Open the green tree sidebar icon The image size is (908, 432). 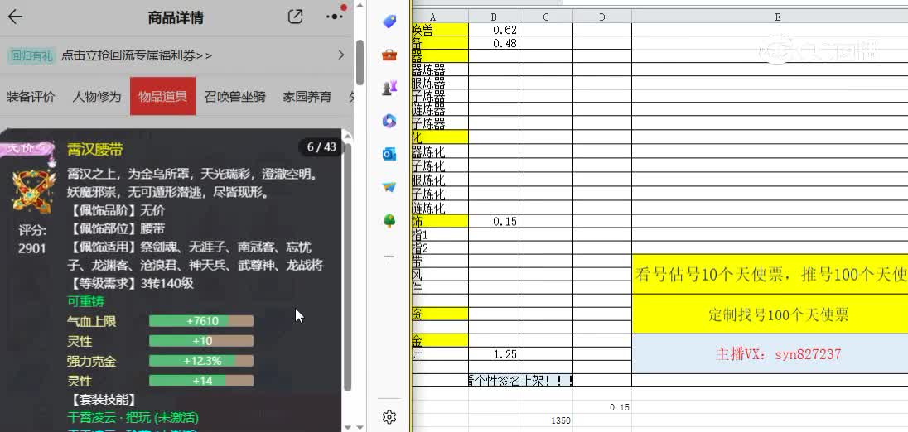click(x=389, y=220)
